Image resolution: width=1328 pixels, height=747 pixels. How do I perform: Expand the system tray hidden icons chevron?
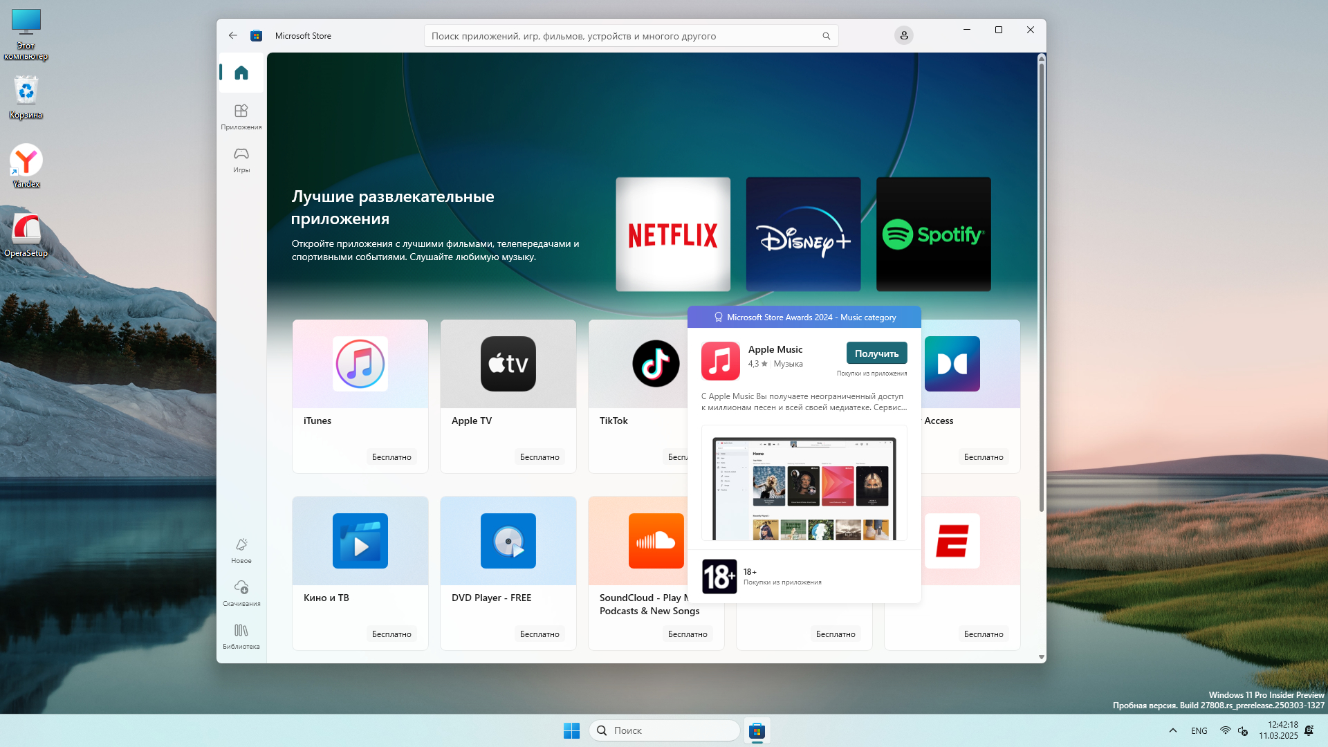(1172, 730)
